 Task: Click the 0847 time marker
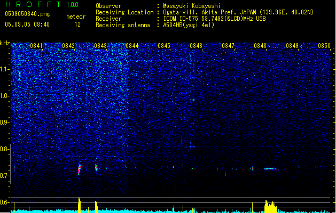[228, 46]
